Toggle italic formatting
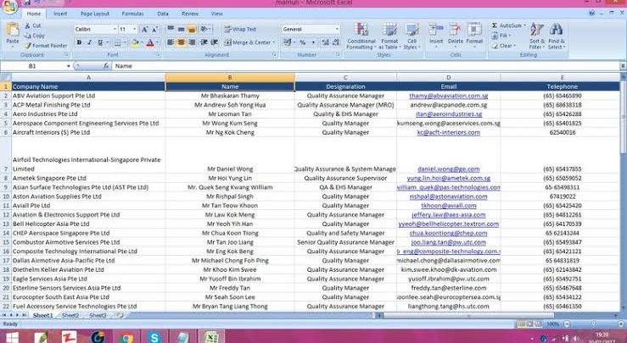 click(90, 42)
